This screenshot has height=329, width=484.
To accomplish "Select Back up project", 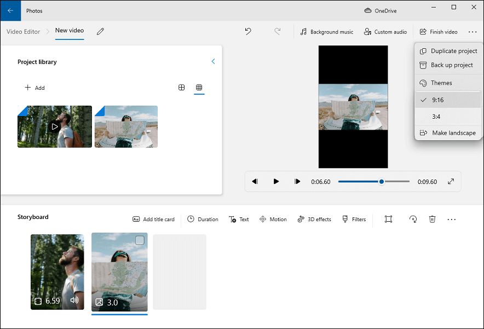I will [x=448, y=65].
